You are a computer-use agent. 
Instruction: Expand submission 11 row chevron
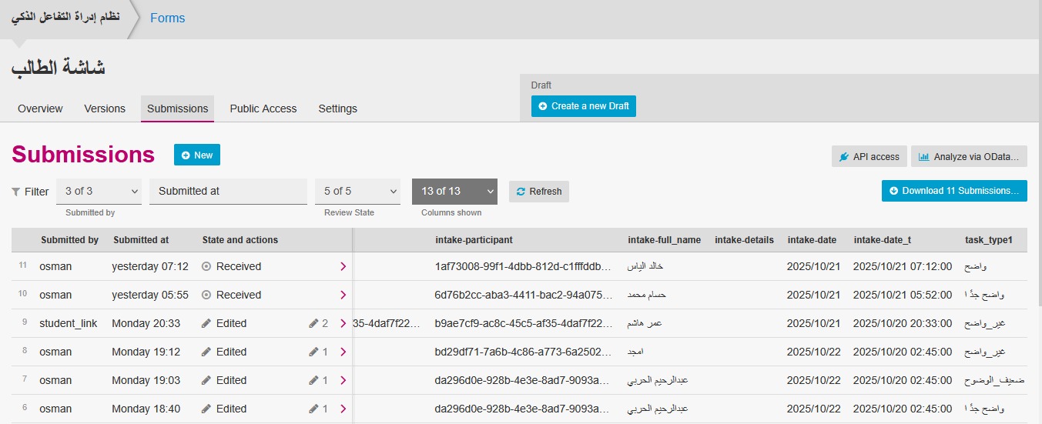[343, 266]
